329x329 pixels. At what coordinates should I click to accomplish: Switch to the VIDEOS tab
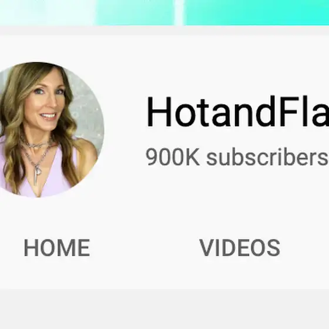click(x=240, y=247)
